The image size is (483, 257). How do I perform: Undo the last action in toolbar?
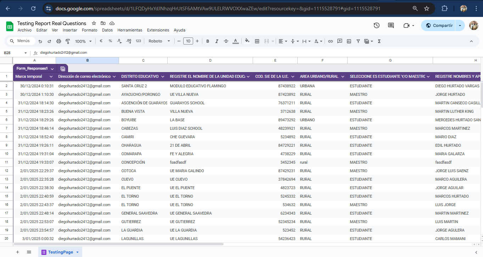[40, 41]
